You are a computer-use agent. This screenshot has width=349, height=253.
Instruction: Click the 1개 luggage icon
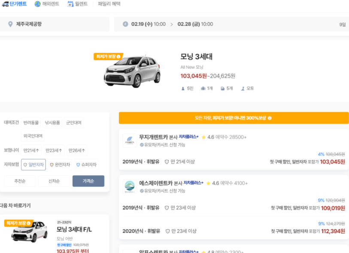pyautogui.click(x=203, y=88)
